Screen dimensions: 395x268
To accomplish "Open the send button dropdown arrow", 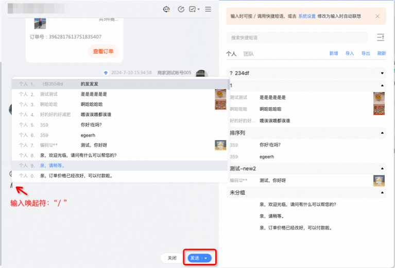I will tap(206, 258).
